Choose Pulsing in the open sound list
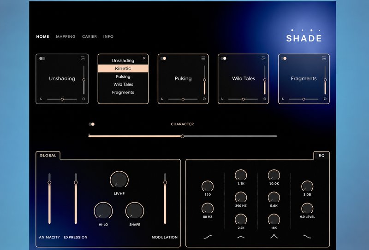Viewport: 369px width, 250px height. click(123, 76)
